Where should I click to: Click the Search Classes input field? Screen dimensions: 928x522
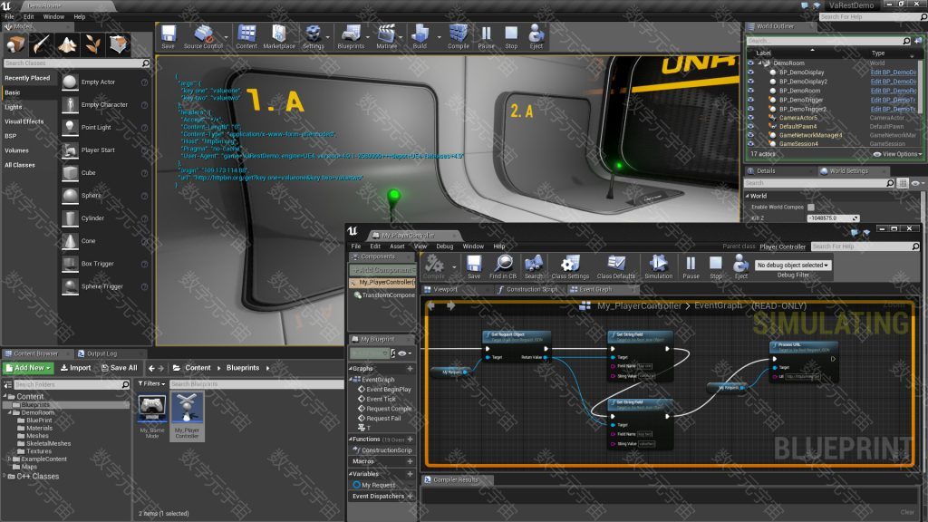click(76, 63)
